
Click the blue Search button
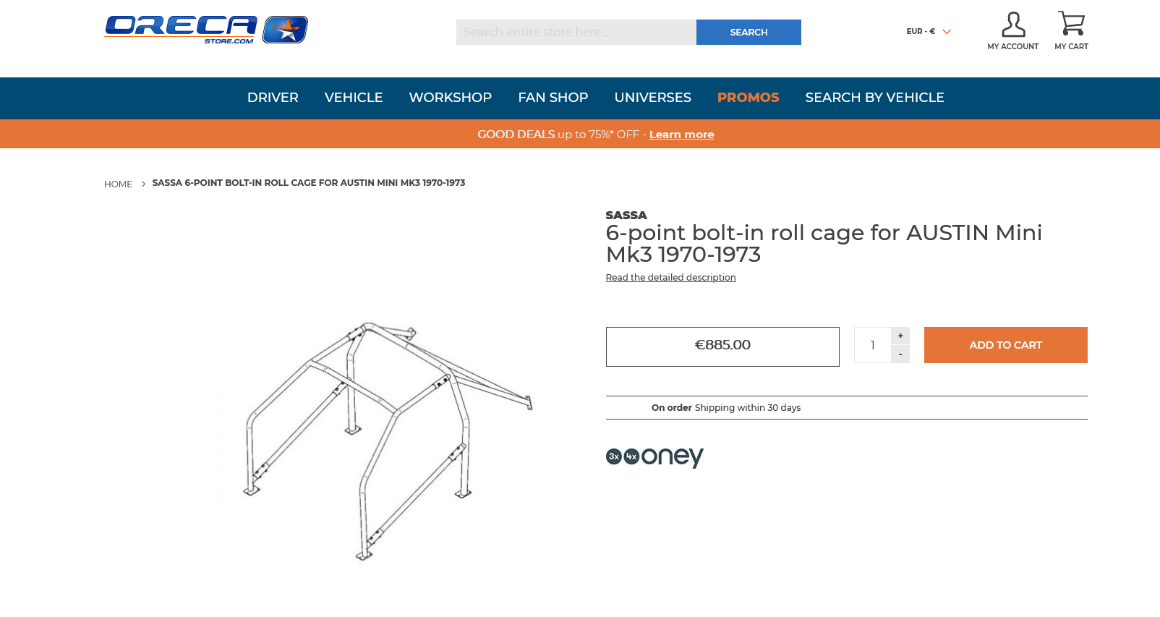pyautogui.click(x=749, y=32)
